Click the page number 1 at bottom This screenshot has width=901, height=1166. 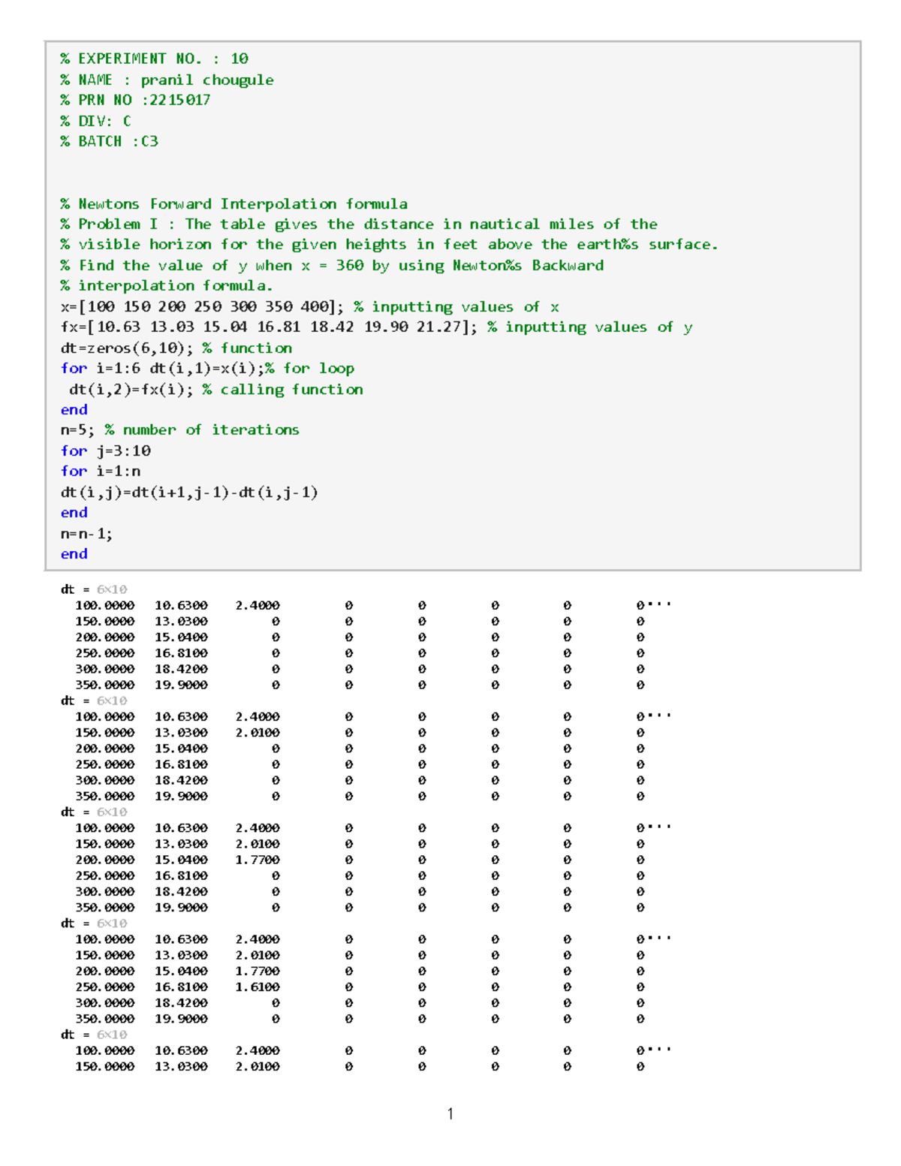point(450,1114)
